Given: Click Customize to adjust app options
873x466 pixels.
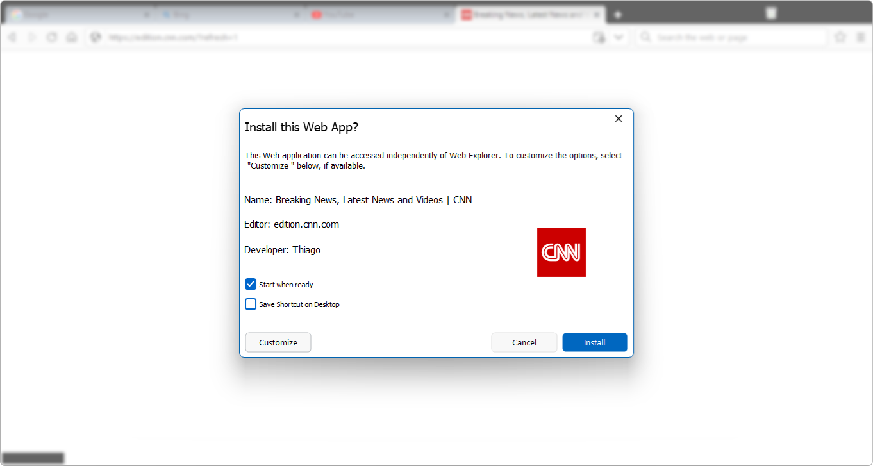Looking at the screenshot, I should [278, 342].
